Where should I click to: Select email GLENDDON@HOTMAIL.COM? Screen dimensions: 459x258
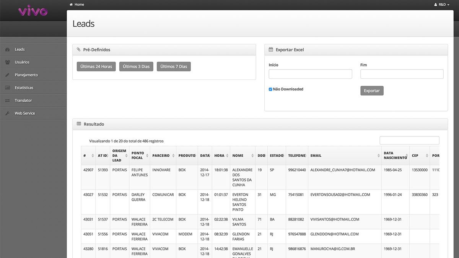[x=334, y=234]
